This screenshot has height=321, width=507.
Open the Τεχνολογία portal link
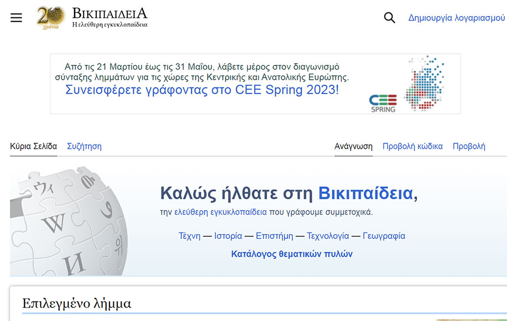(328, 236)
